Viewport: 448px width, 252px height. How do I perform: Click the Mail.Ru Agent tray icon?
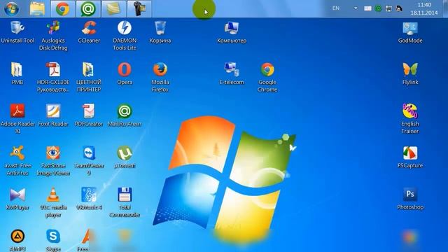tap(378, 8)
